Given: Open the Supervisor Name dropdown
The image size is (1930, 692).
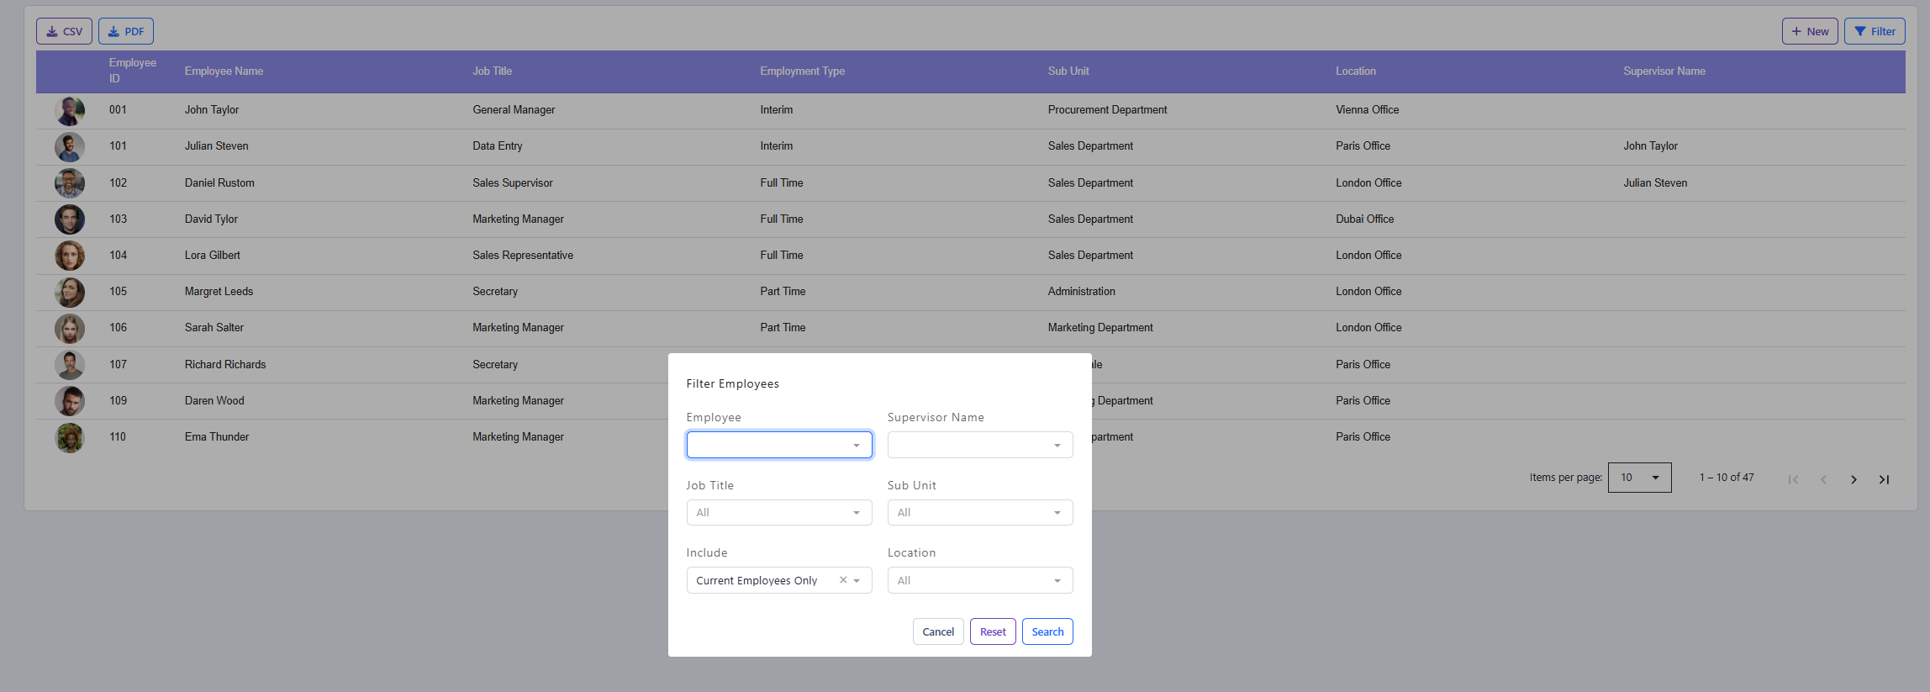Looking at the screenshot, I should point(979,445).
